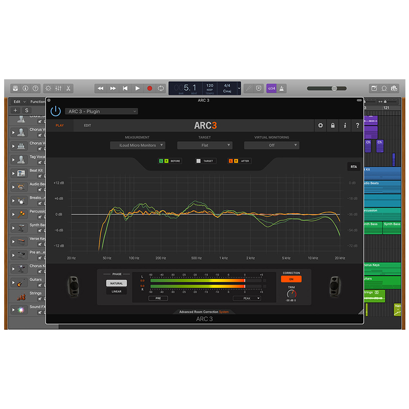
Task: Switch to the PLAY tab in ARC3
Action: click(60, 125)
